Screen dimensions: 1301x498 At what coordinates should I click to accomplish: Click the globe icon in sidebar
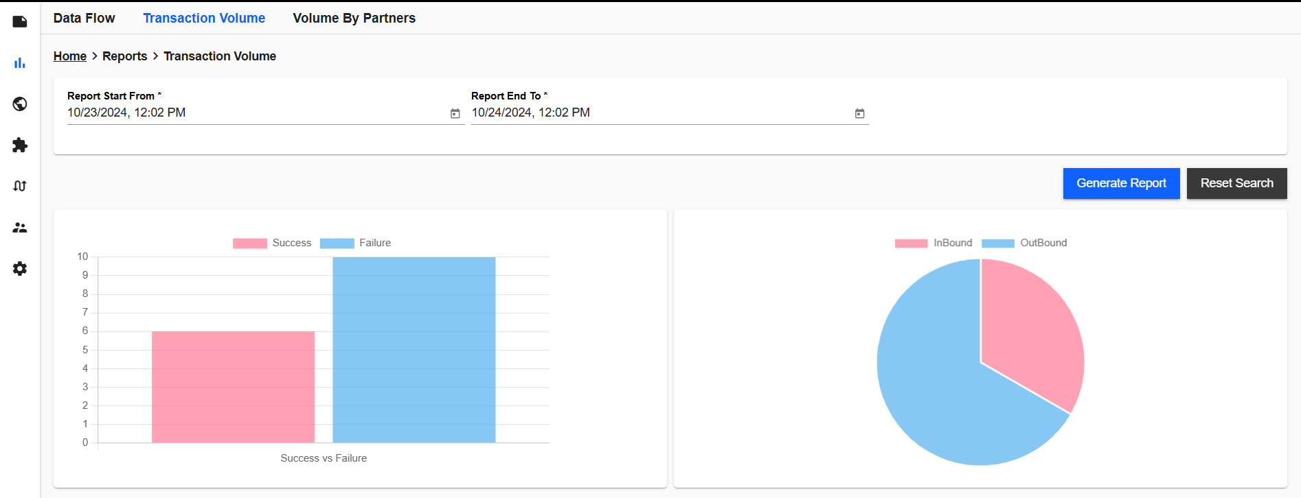pyautogui.click(x=20, y=104)
